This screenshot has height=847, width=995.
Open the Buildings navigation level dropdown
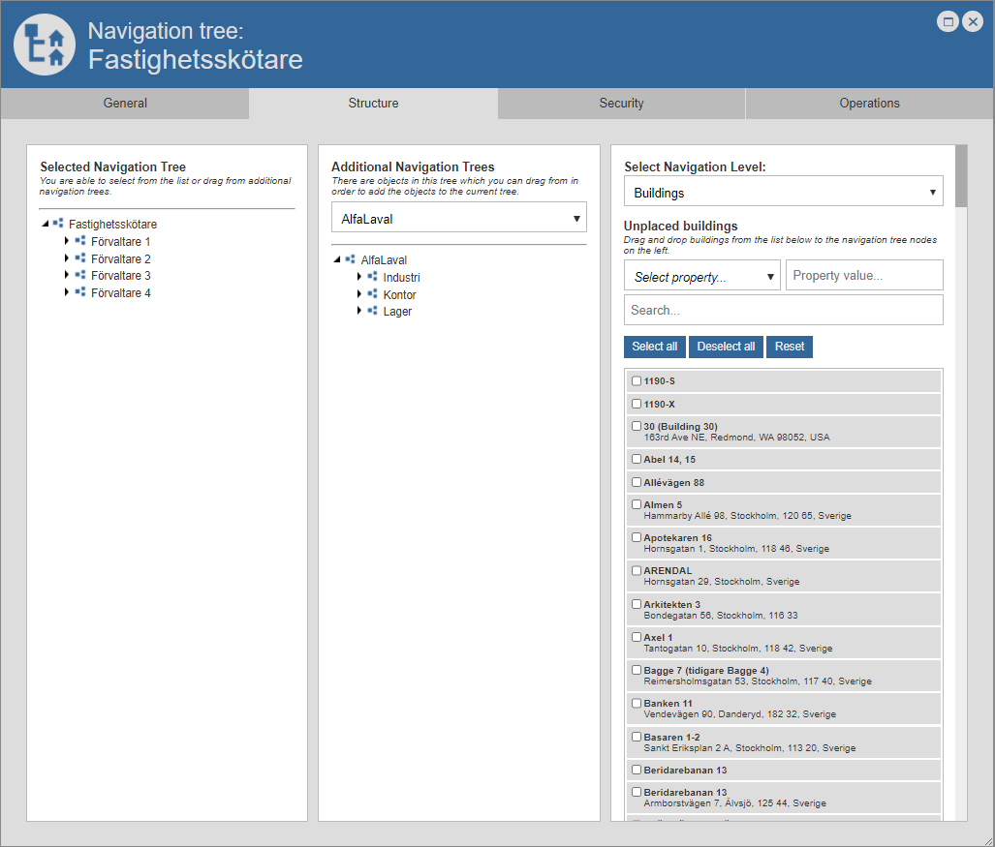(x=784, y=192)
